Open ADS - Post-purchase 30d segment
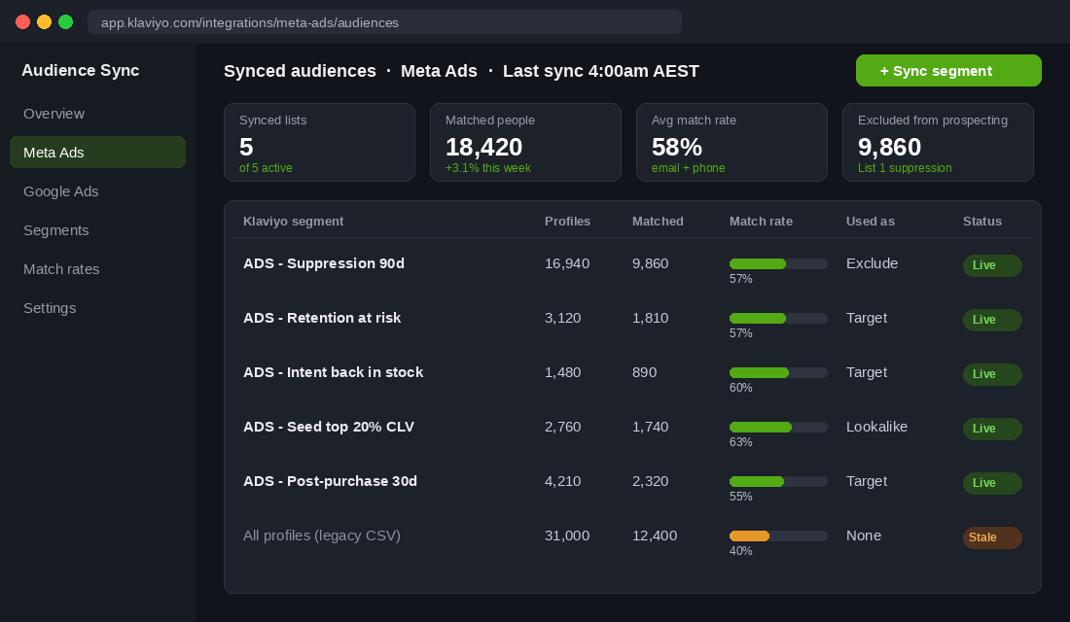 click(330, 481)
